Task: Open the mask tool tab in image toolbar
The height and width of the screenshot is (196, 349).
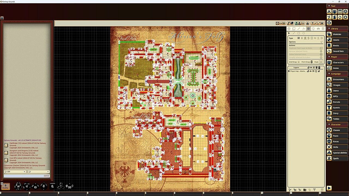Action: (318, 29)
